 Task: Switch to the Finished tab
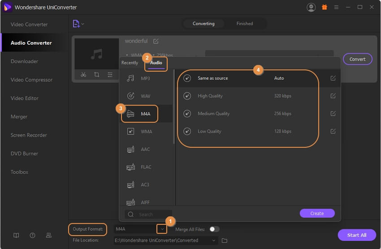point(245,24)
